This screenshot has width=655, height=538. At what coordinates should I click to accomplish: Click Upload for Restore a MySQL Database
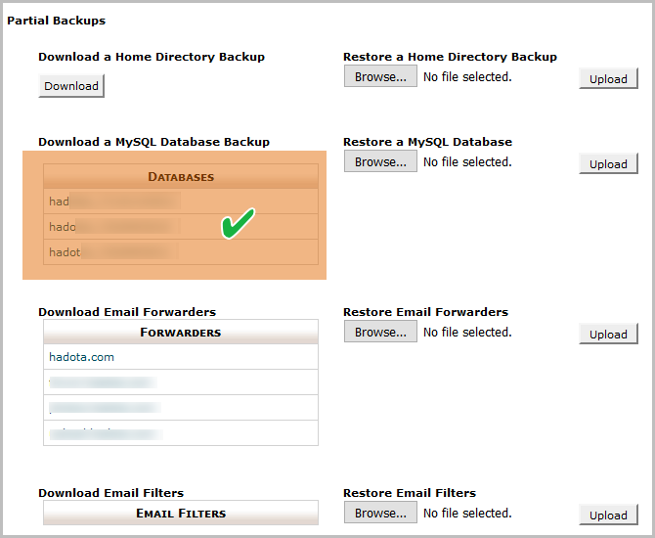pyautogui.click(x=608, y=164)
